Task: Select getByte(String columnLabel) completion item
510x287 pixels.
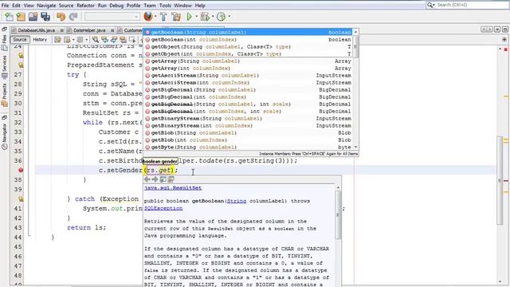Action: point(248,147)
